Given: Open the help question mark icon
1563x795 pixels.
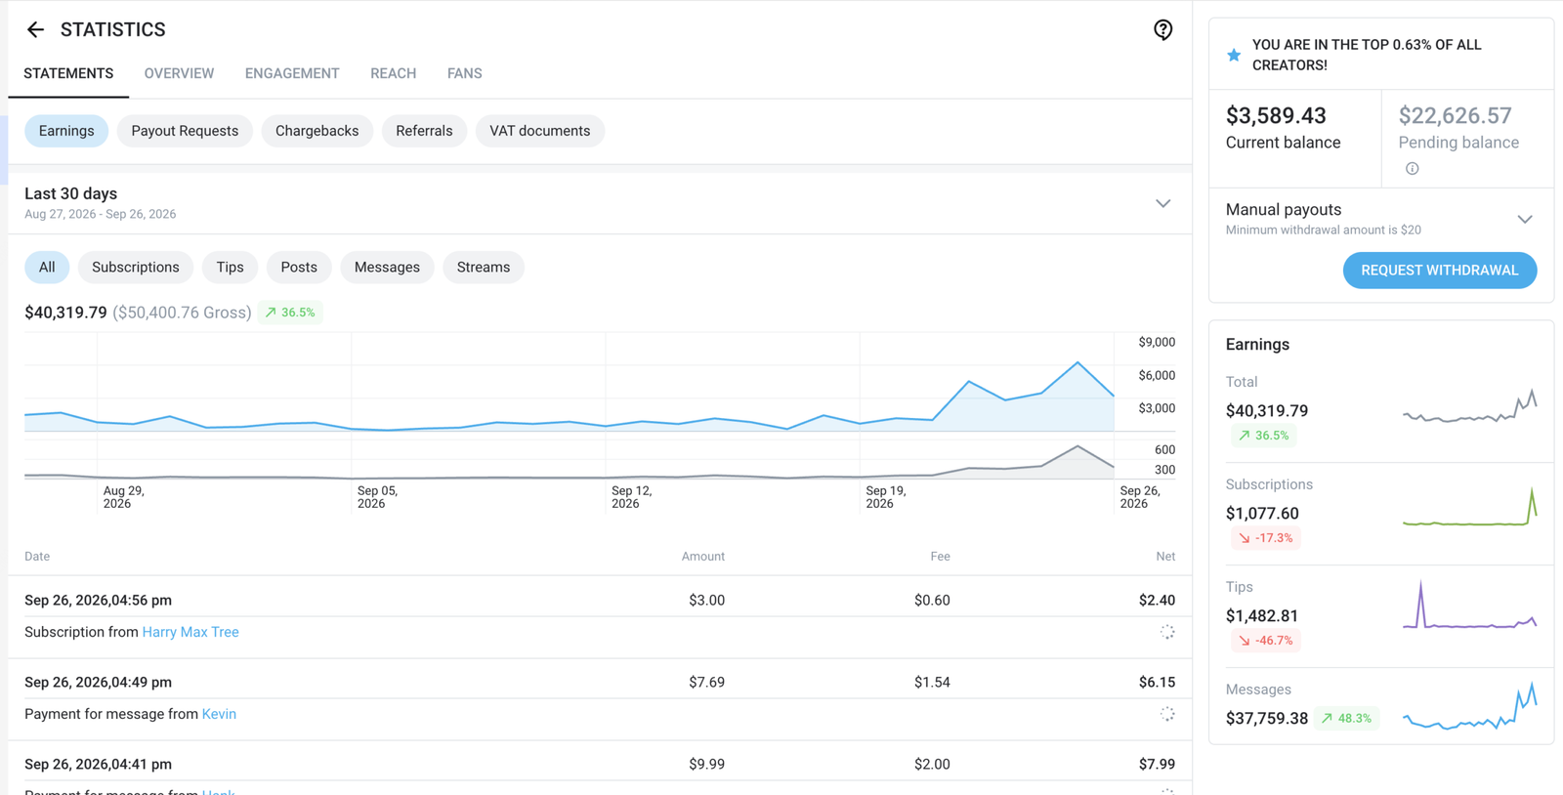Looking at the screenshot, I should pos(1162,30).
